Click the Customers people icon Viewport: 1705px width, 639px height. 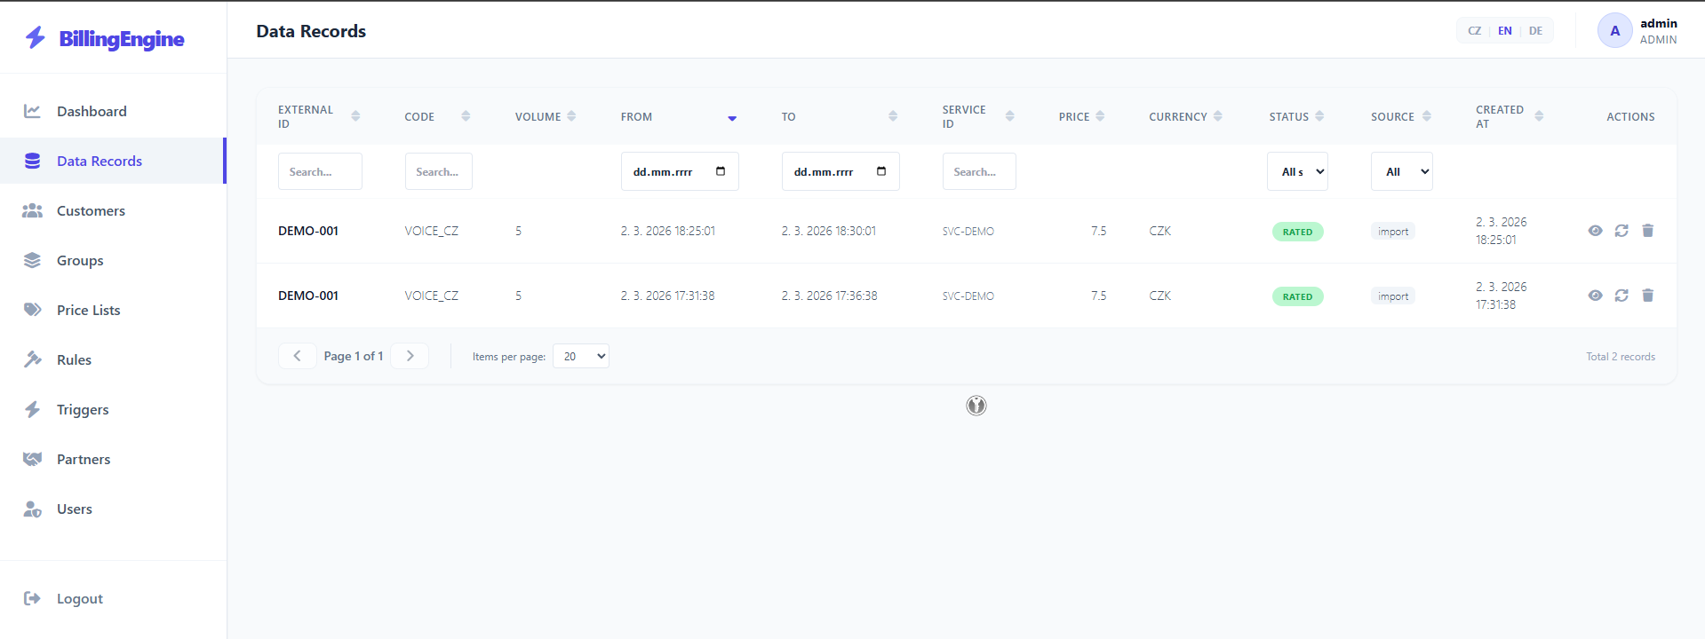click(x=32, y=210)
